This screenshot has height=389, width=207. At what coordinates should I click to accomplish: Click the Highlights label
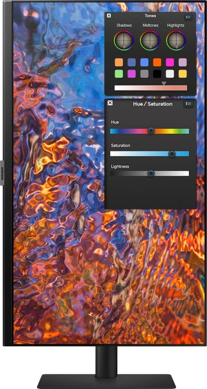[175, 26]
